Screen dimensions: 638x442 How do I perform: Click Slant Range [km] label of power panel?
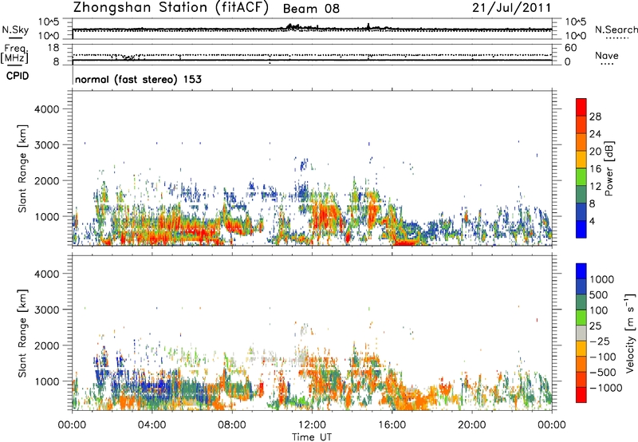(x=22, y=168)
